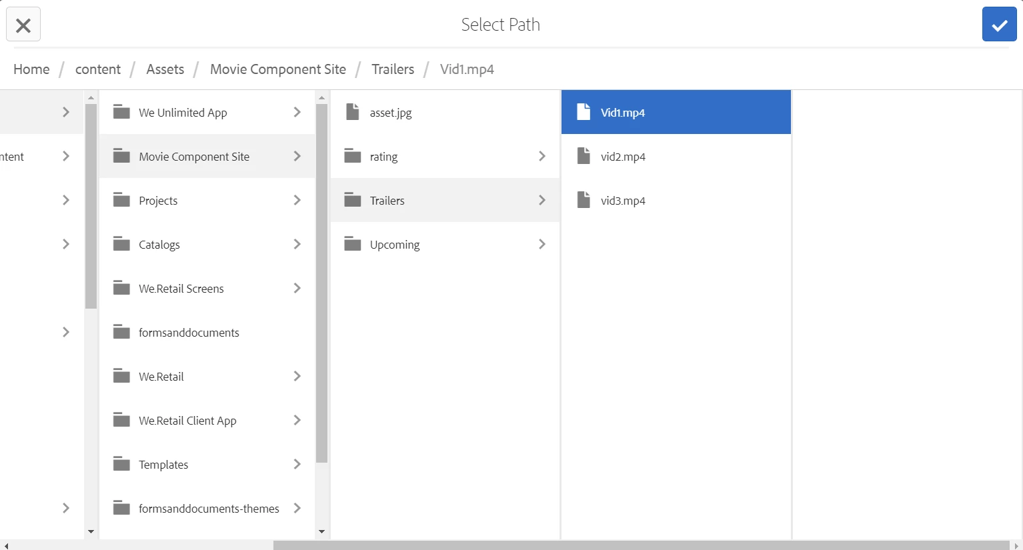The width and height of the screenshot is (1023, 550).
Task: Select the vid2.mp4 file icon
Action: [584, 156]
